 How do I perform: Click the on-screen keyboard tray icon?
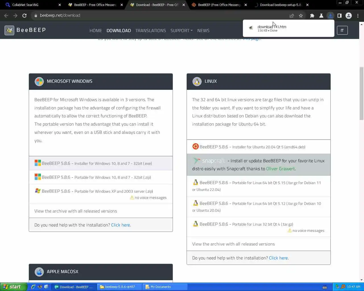[x=325, y=287]
